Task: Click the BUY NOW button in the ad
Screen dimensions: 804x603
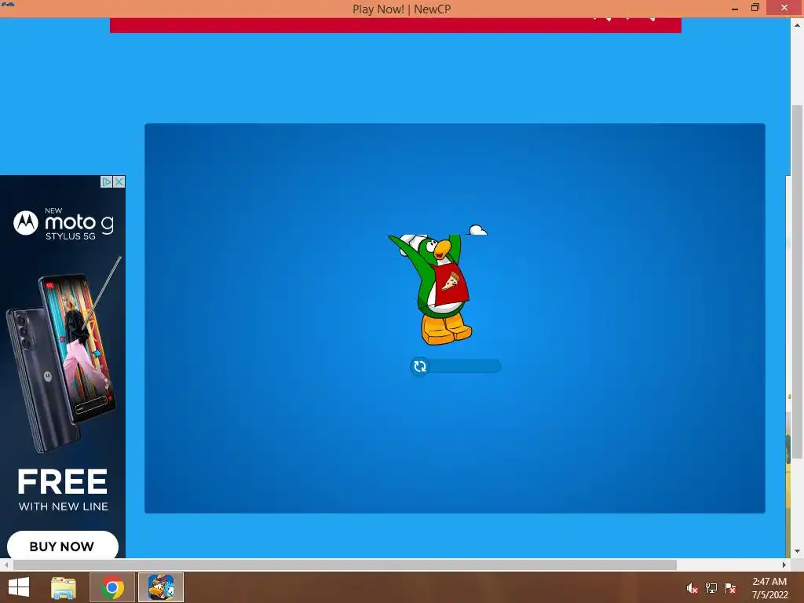Action: [63, 546]
